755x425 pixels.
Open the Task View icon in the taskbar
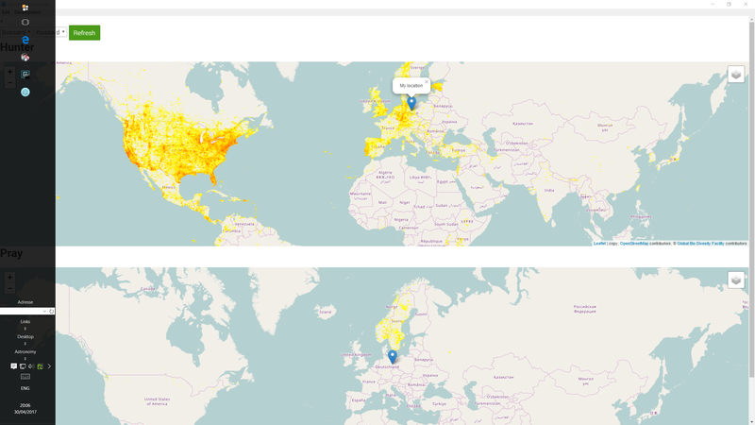[x=25, y=22]
